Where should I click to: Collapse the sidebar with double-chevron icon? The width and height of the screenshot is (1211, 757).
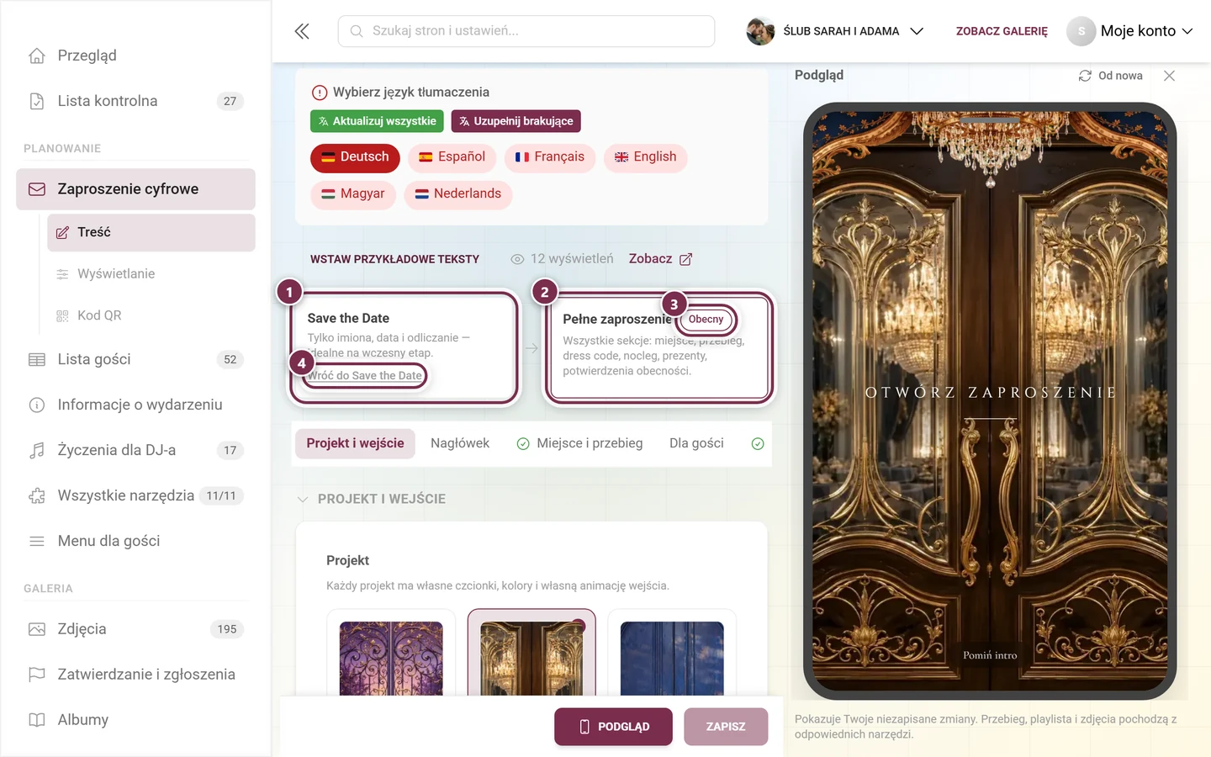pyautogui.click(x=302, y=31)
